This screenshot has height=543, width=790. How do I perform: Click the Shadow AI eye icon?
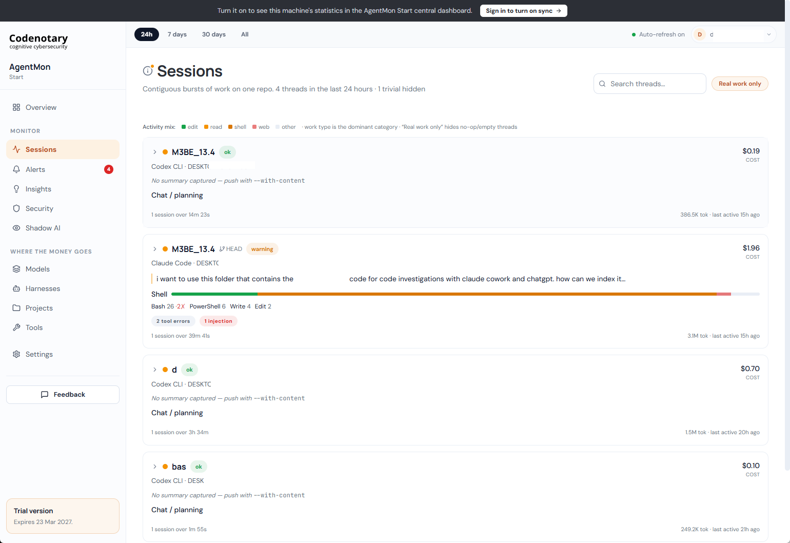coord(16,228)
